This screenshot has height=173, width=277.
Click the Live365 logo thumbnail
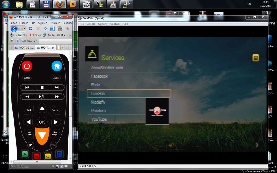point(157,111)
